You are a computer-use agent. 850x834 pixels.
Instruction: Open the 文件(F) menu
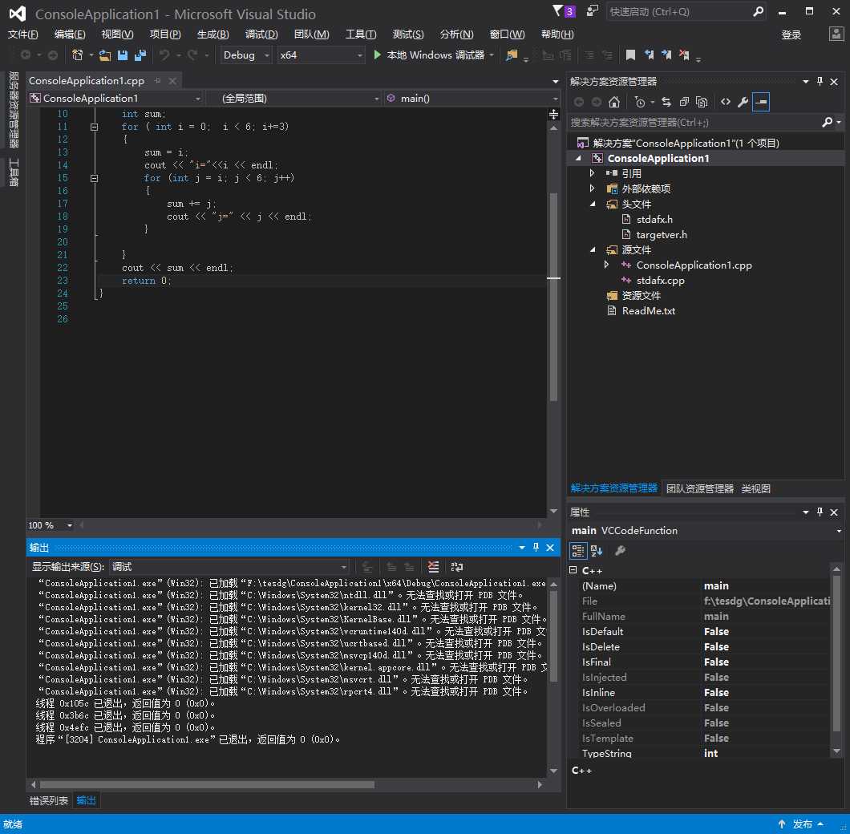22,34
